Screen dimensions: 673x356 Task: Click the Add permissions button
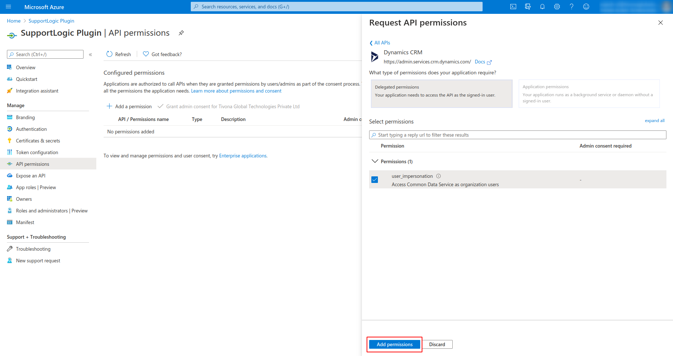click(x=395, y=344)
